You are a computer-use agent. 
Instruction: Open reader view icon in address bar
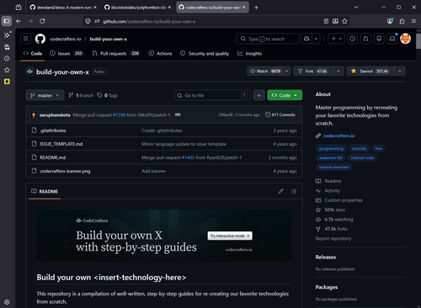(326, 21)
